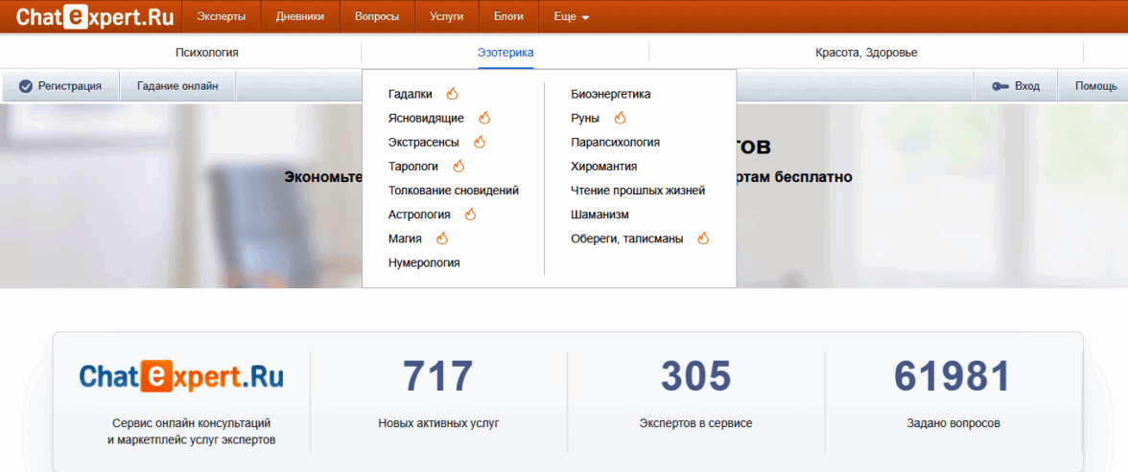Click the Помощь button
Screen dimensions: 1128x472
click(x=1095, y=86)
